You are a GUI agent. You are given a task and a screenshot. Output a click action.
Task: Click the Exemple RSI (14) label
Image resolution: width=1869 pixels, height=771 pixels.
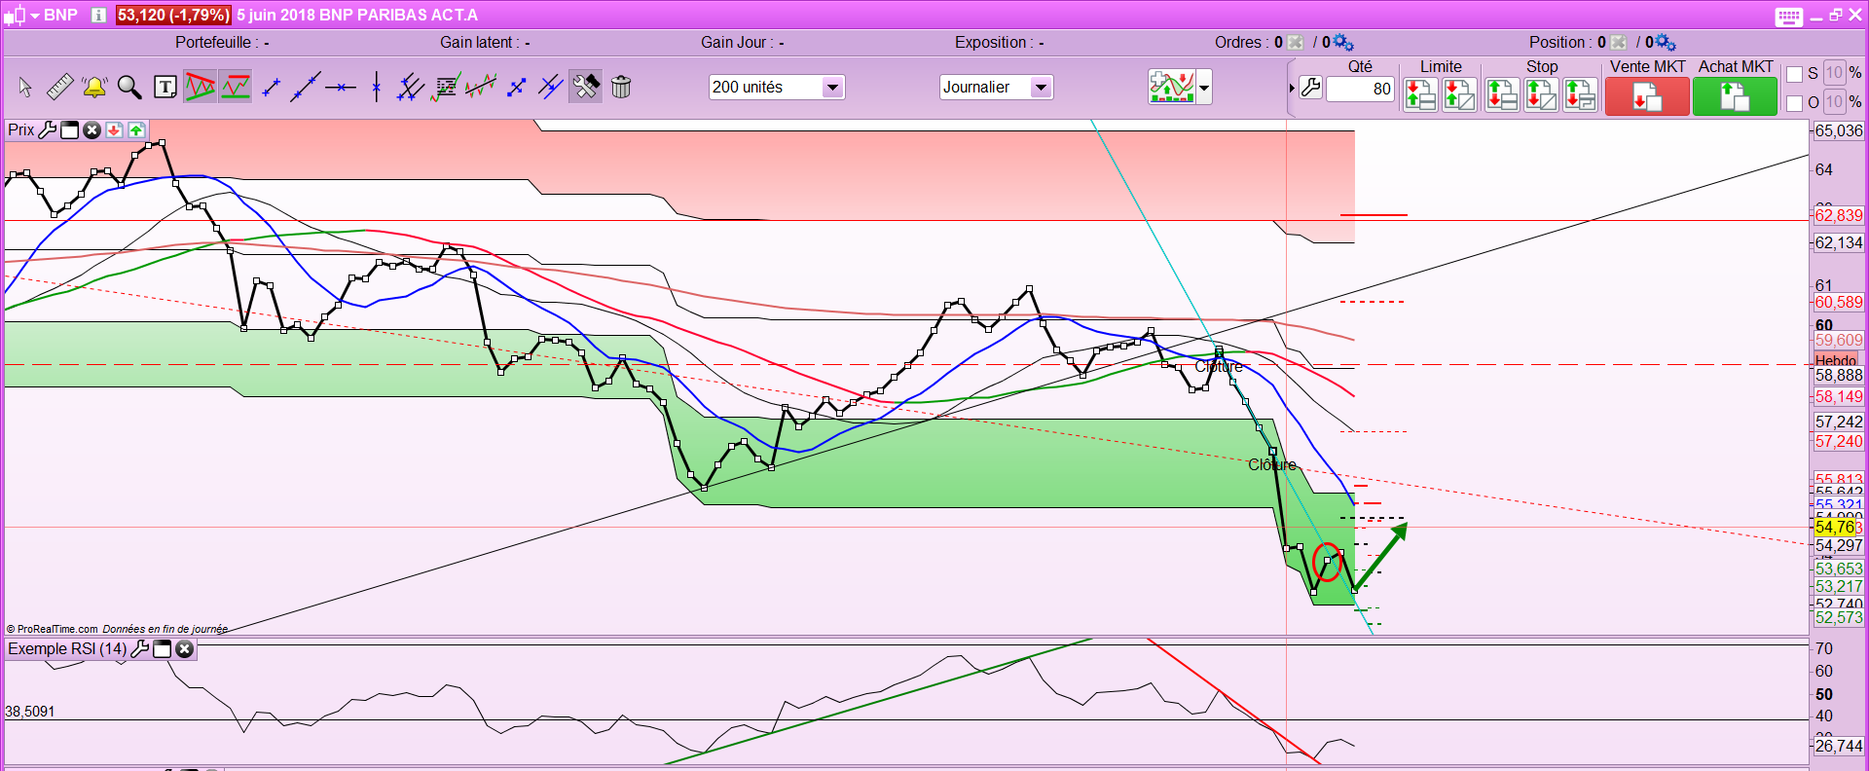(x=67, y=649)
